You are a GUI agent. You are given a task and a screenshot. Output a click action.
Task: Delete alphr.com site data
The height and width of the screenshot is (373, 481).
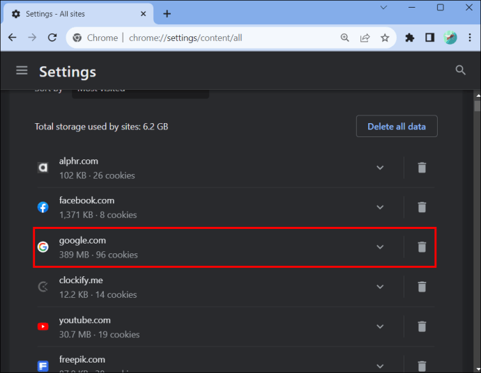point(422,168)
